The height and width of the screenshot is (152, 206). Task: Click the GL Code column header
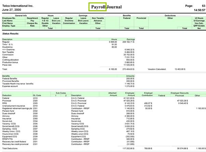coord(37,95)
